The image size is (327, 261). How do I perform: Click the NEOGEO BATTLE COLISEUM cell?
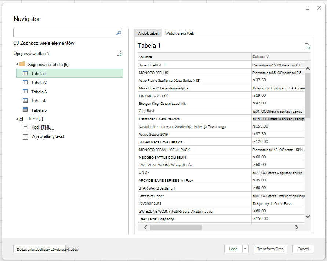(195, 158)
